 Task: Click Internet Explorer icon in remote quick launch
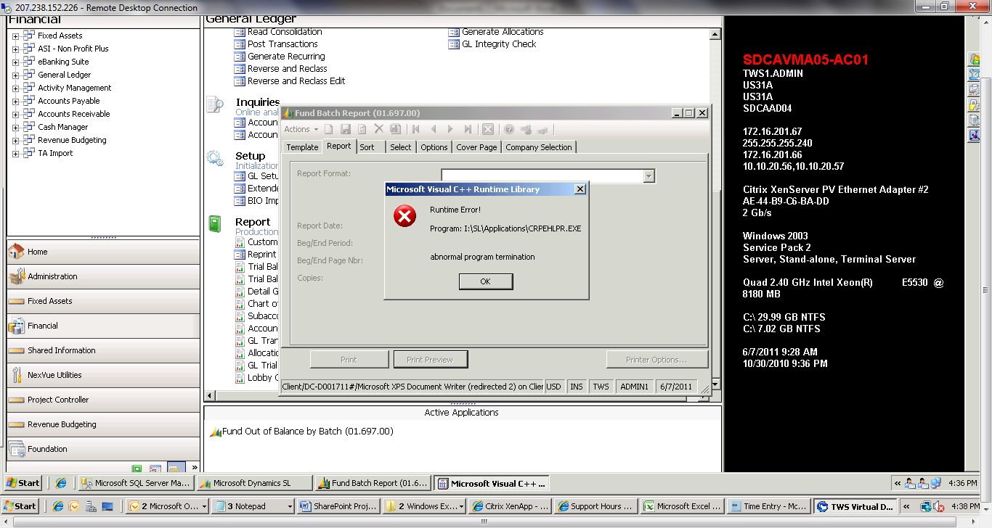(x=61, y=483)
